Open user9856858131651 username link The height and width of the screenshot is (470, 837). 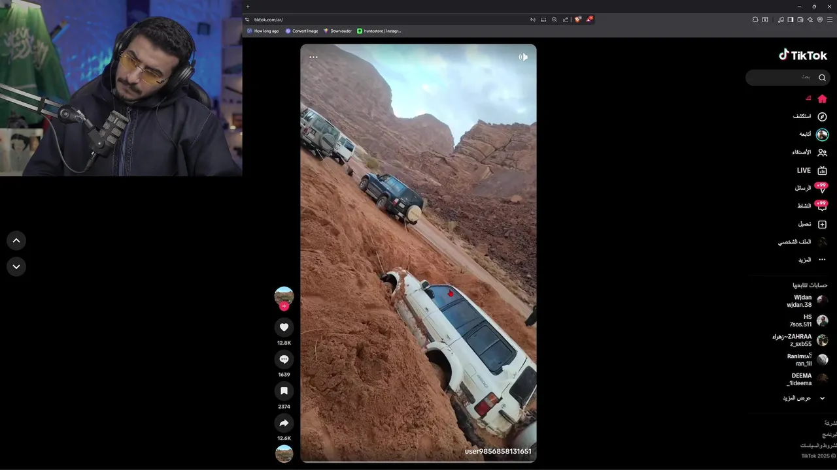pyautogui.click(x=498, y=451)
